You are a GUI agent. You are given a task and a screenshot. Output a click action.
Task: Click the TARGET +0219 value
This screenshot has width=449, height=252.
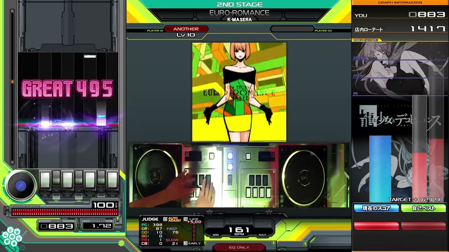[x=414, y=199]
